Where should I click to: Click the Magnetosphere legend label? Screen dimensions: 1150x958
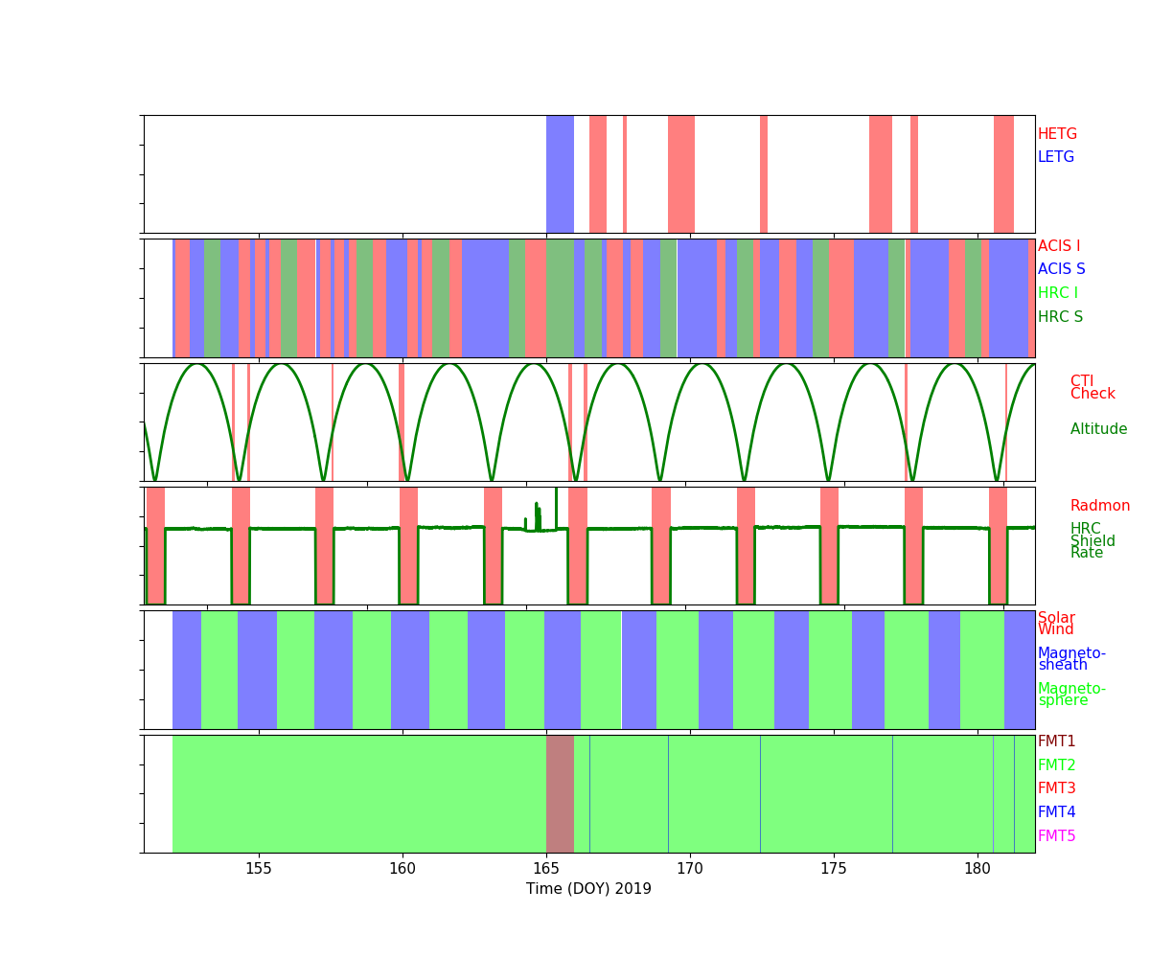[x=1071, y=695]
